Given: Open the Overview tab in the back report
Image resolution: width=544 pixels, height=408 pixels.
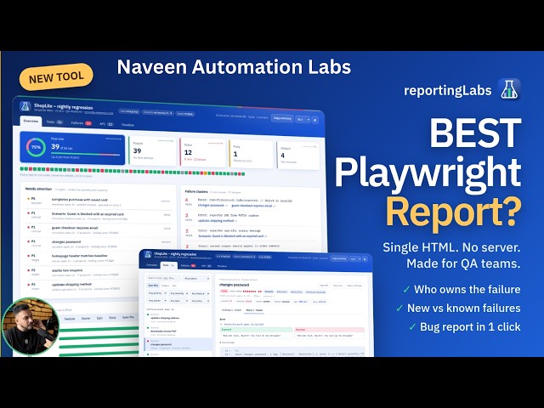Looking at the screenshot, I should [x=31, y=121].
